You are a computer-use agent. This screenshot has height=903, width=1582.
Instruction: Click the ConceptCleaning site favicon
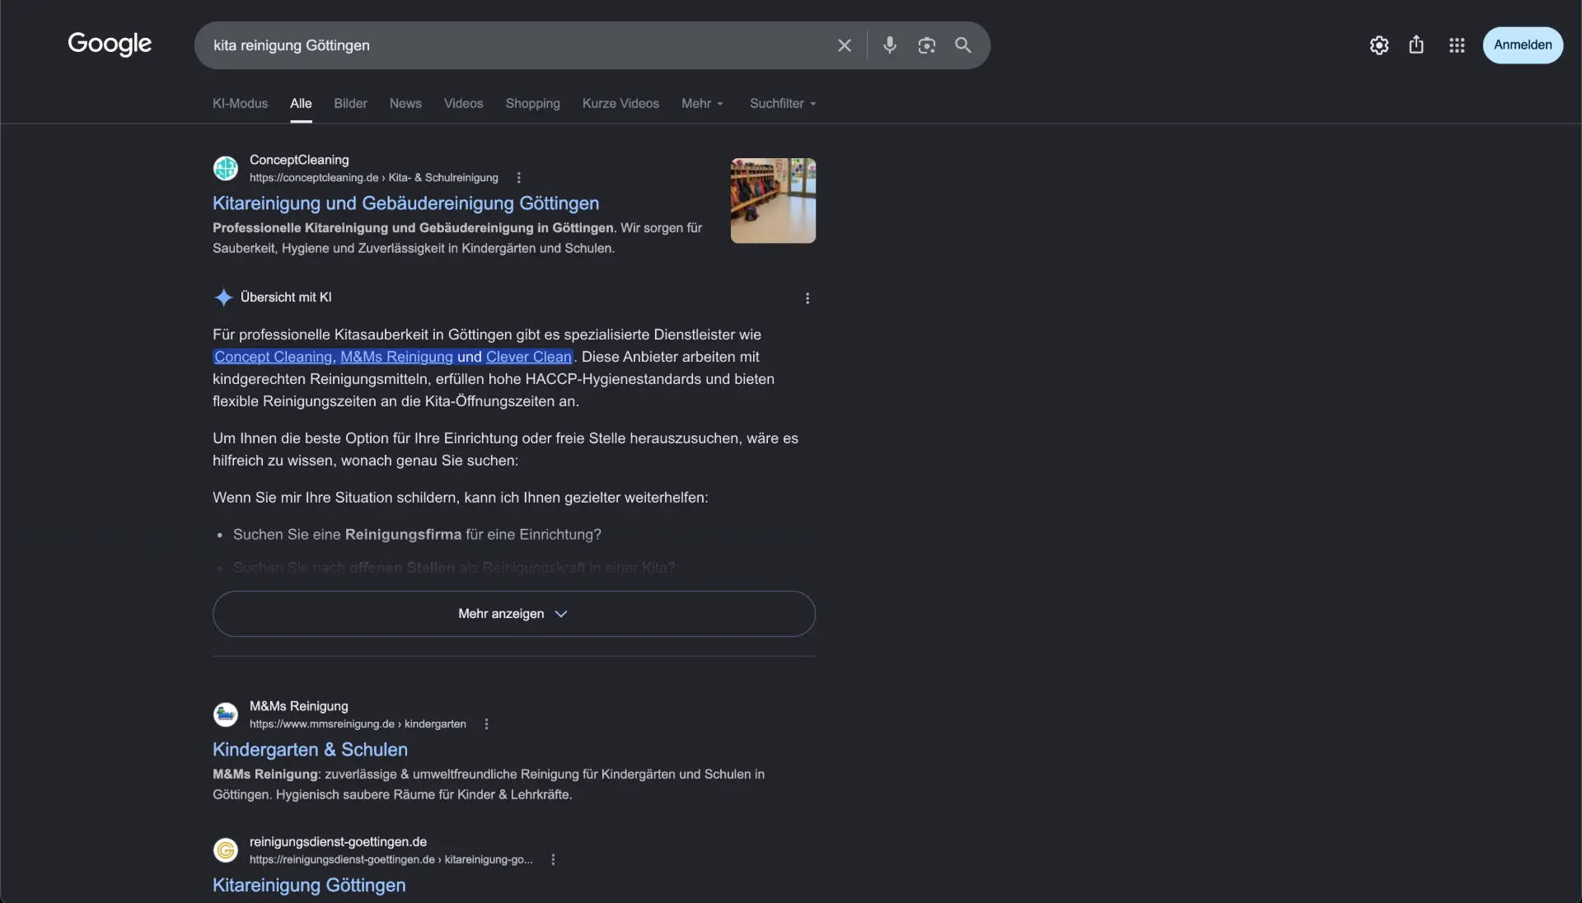226,168
